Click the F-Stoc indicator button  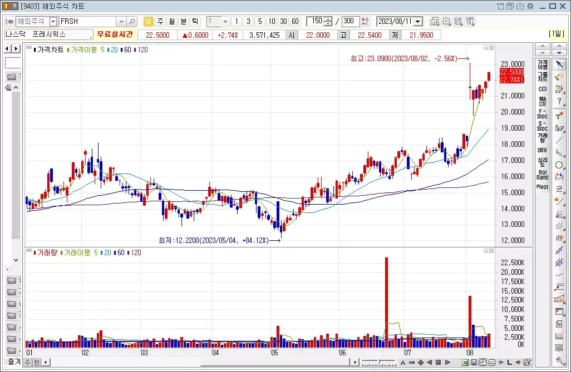pos(542,113)
